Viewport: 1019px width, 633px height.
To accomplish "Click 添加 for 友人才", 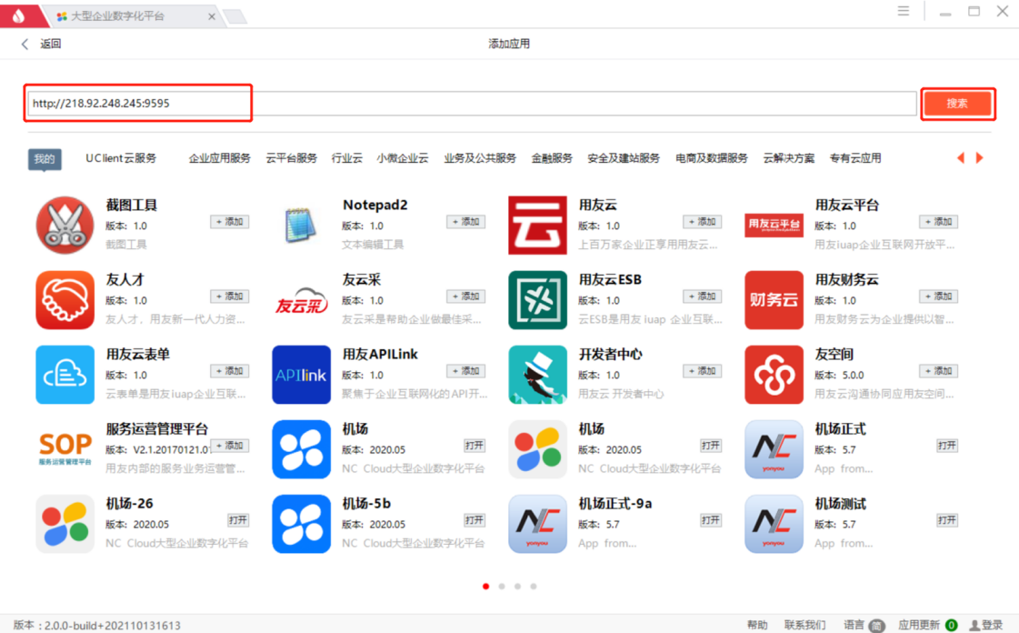I will click(x=229, y=296).
